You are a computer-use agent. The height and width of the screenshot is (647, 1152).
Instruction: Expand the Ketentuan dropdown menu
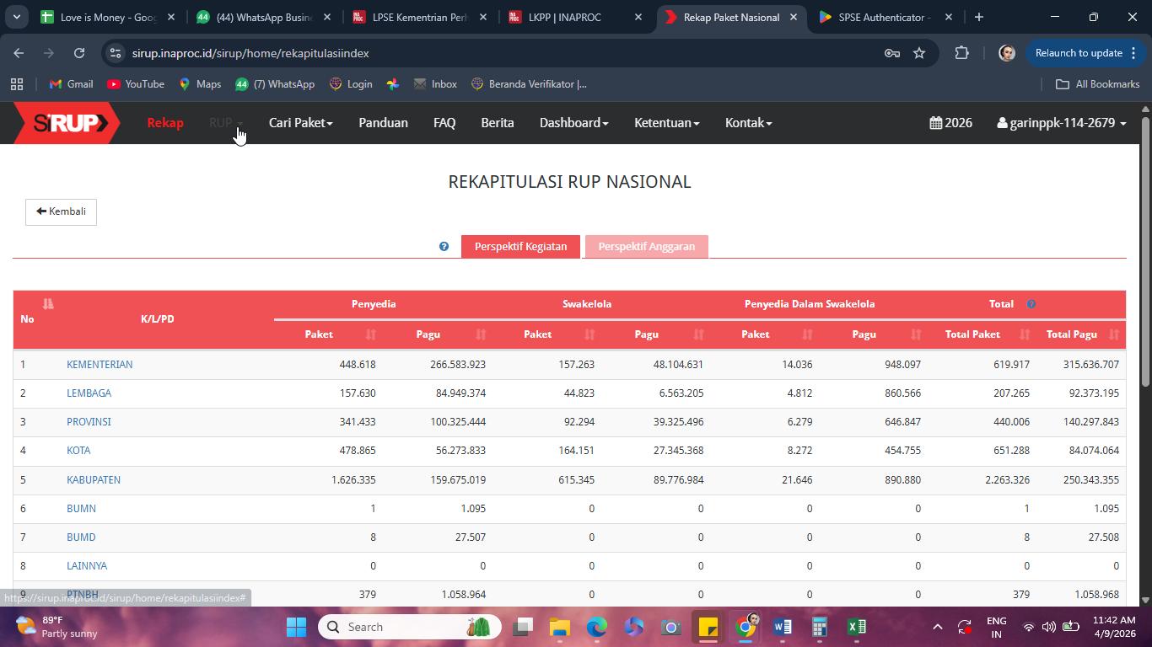[666, 123]
